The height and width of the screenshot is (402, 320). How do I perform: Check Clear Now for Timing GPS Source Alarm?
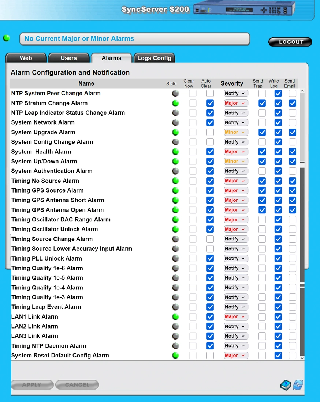point(193,190)
